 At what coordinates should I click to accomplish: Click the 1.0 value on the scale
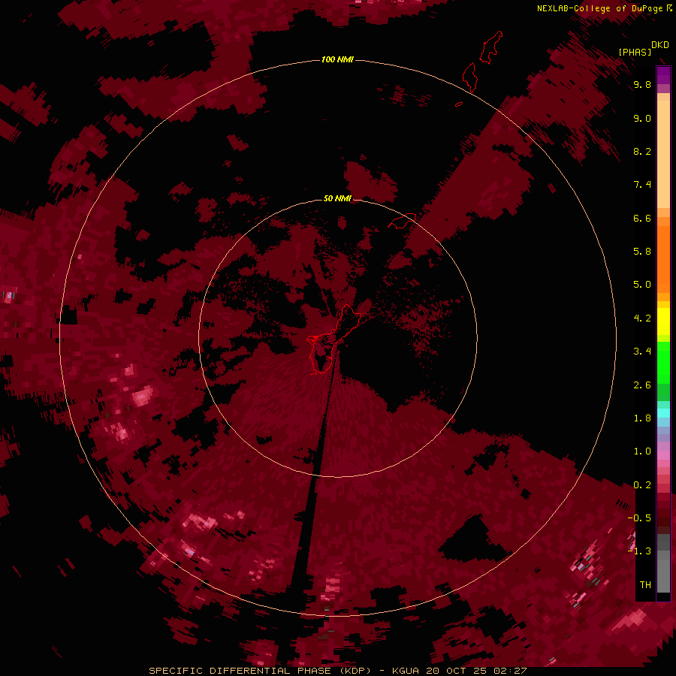[642, 451]
